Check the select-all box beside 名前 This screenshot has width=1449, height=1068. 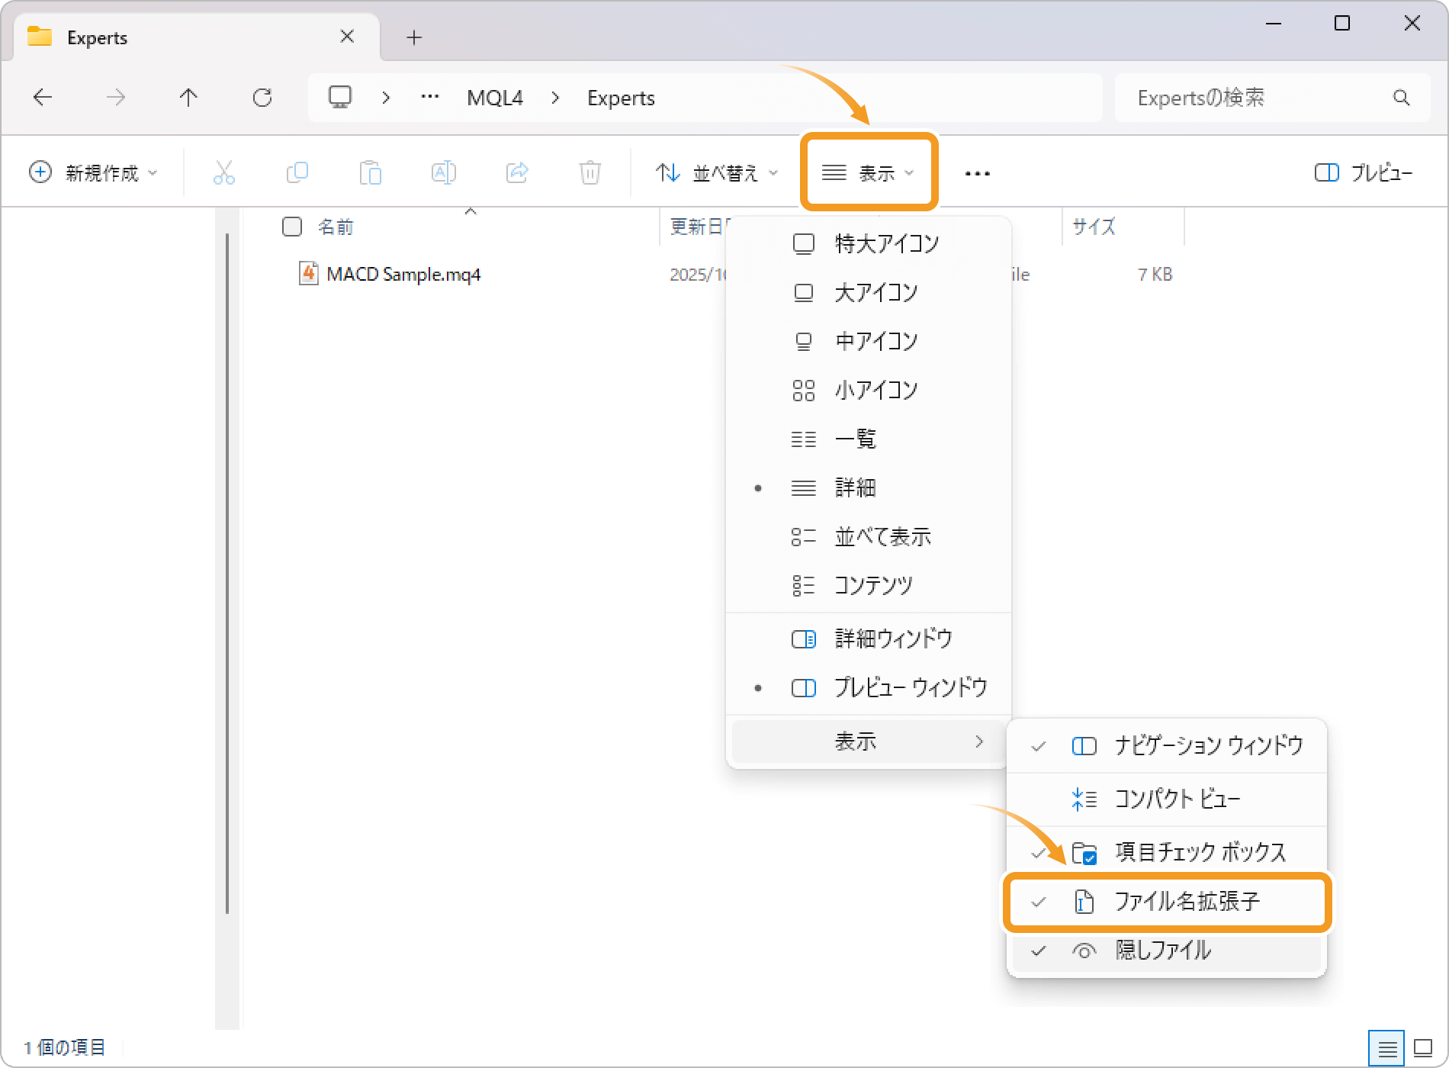click(x=292, y=227)
